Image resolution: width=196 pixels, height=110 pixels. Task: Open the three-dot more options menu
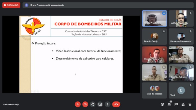pos(108,104)
